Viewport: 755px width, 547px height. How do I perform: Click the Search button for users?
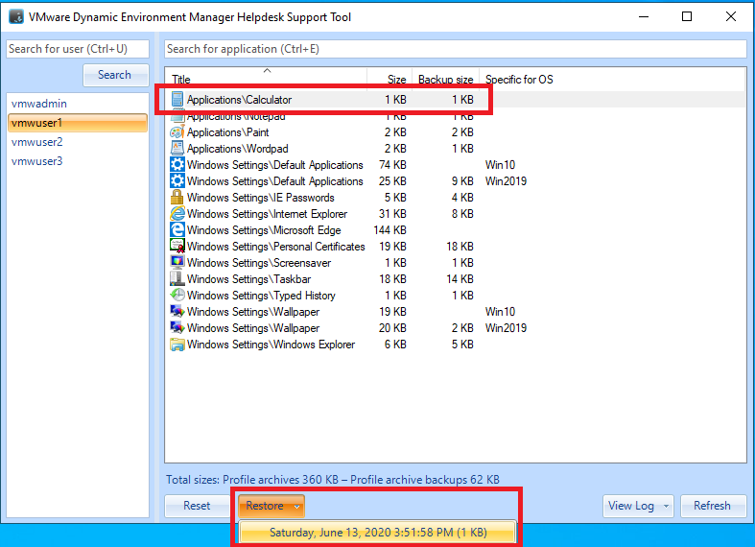114,75
